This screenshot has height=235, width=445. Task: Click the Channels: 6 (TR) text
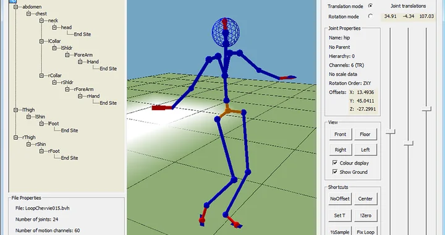click(346, 65)
